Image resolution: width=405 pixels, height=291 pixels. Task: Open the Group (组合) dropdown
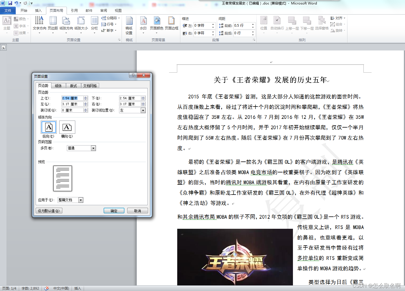(x=338, y=24)
